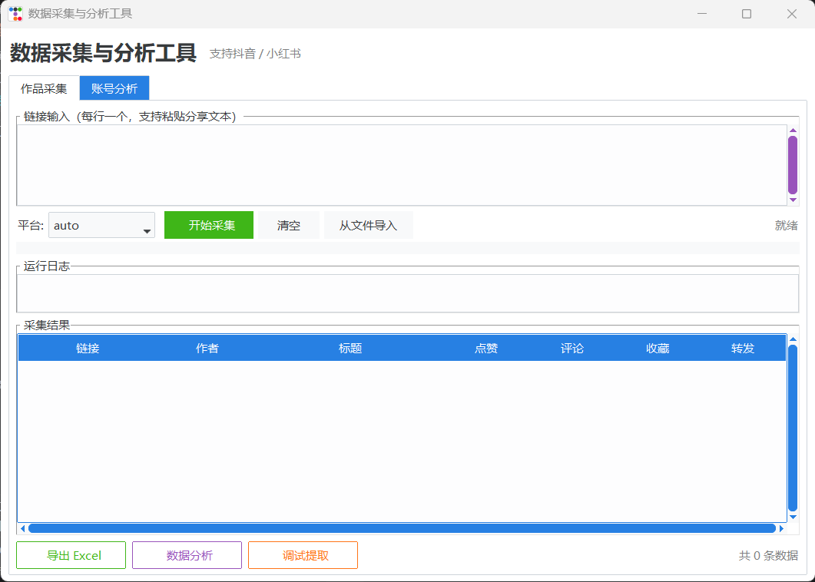This screenshot has width=815, height=582.
Task: Click the link input scrollbar up arrow
Action: 793,130
